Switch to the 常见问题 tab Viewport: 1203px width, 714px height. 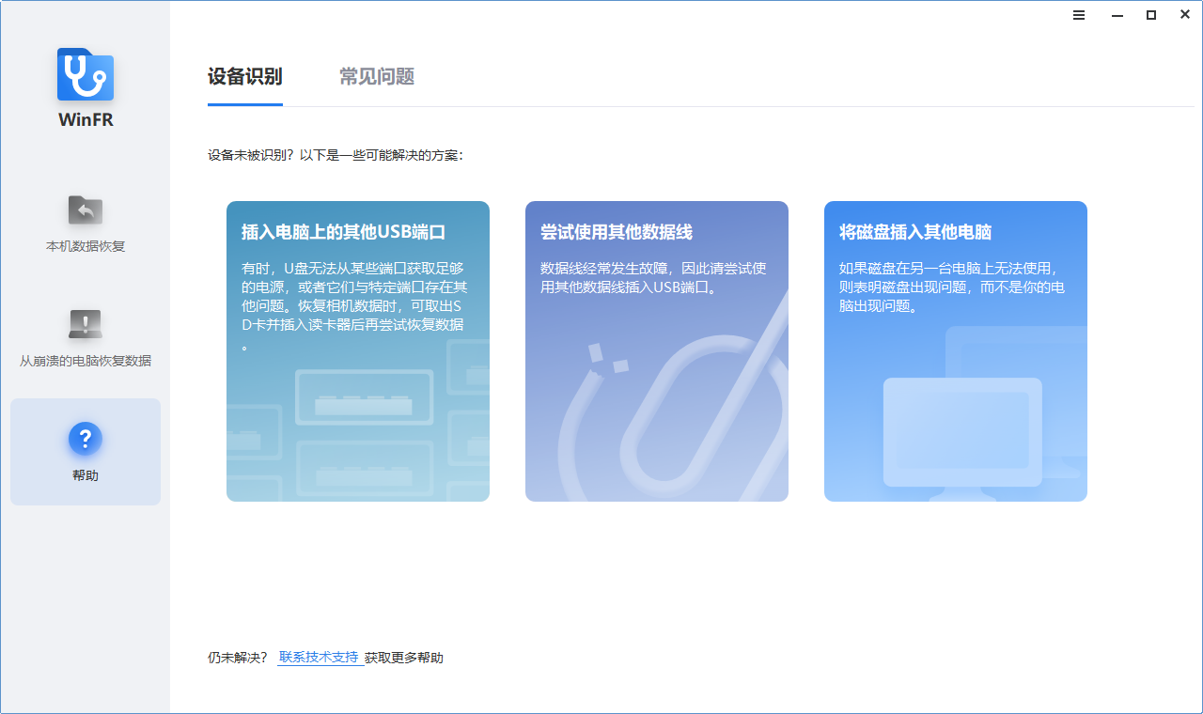click(x=376, y=78)
